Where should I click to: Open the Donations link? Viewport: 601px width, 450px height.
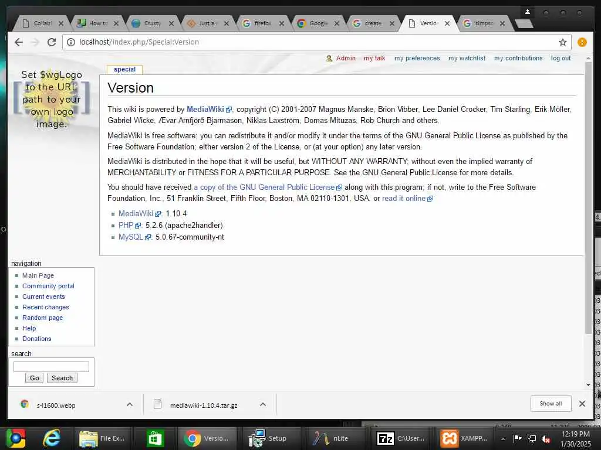pos(37,339)
